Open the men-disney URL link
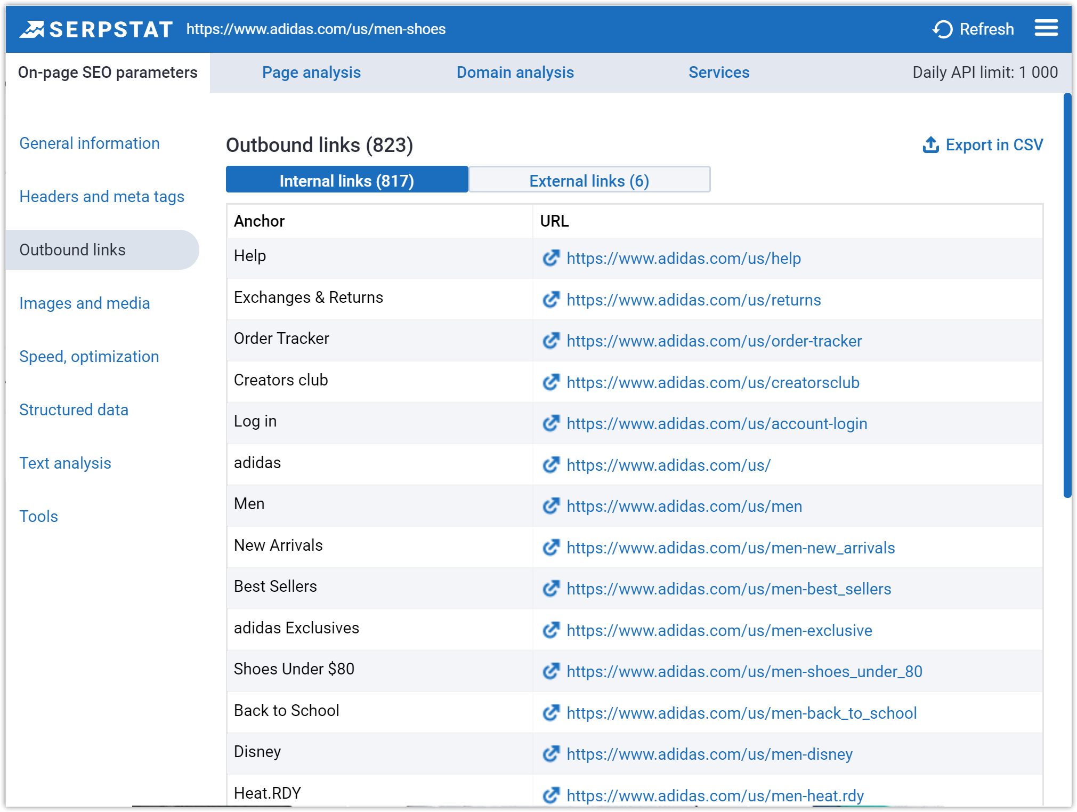1077x812 pixels. [x=709, y=754]
